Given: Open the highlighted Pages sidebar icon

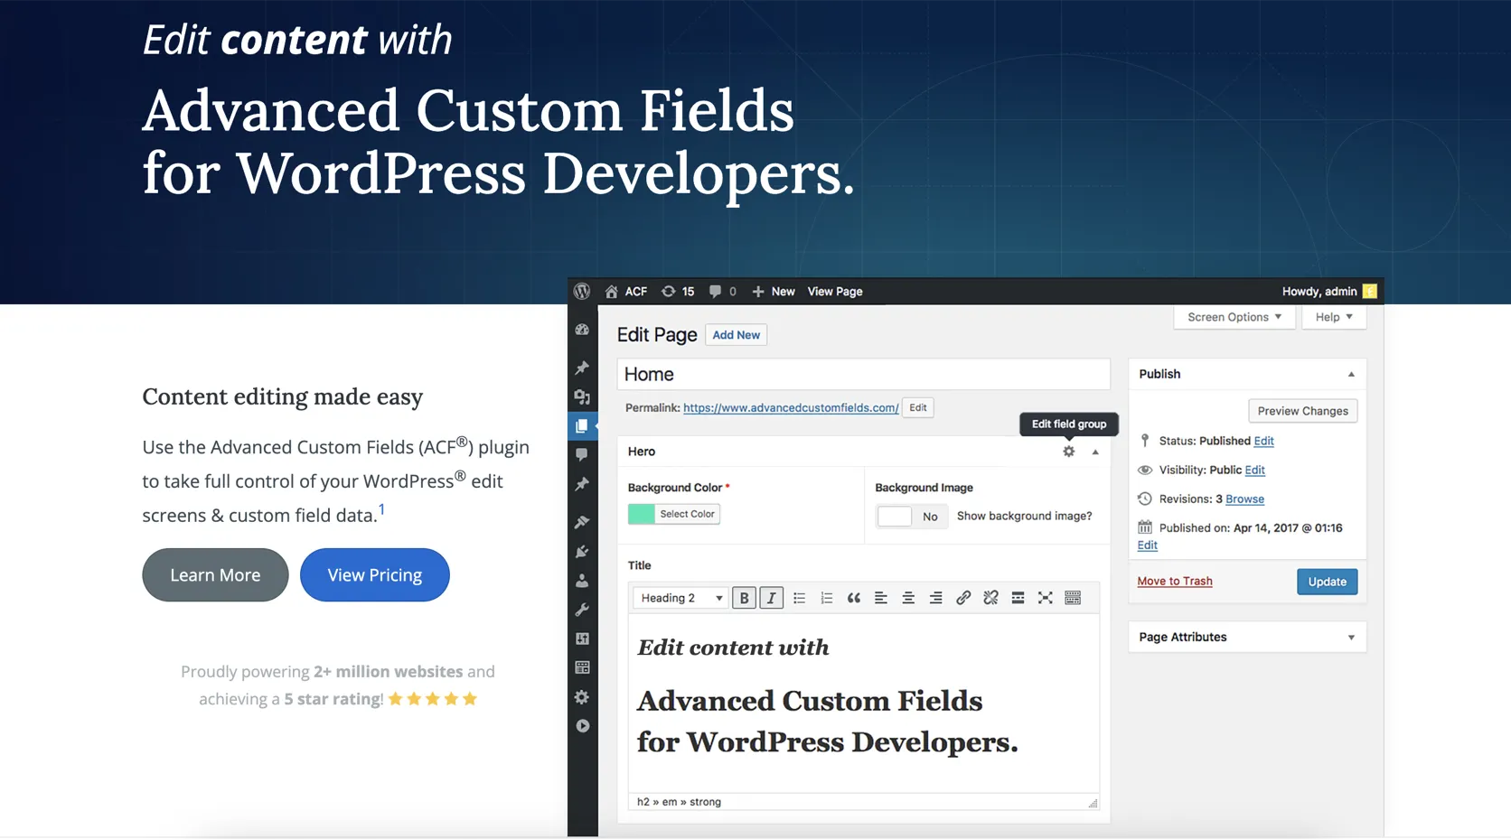Looking at the screenshot, I should (582, 425).
